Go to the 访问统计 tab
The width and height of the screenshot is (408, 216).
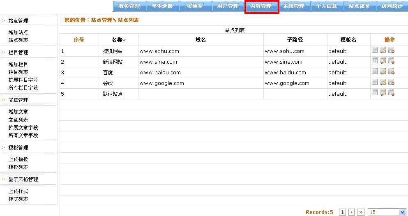coord(392,7)
